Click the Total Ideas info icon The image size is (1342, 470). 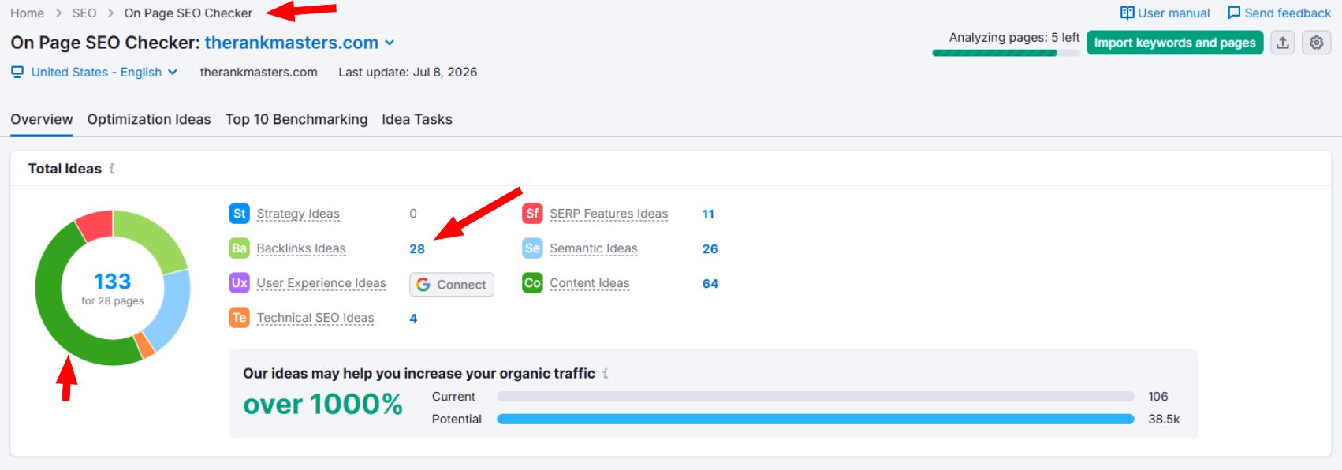pos(112,169)
